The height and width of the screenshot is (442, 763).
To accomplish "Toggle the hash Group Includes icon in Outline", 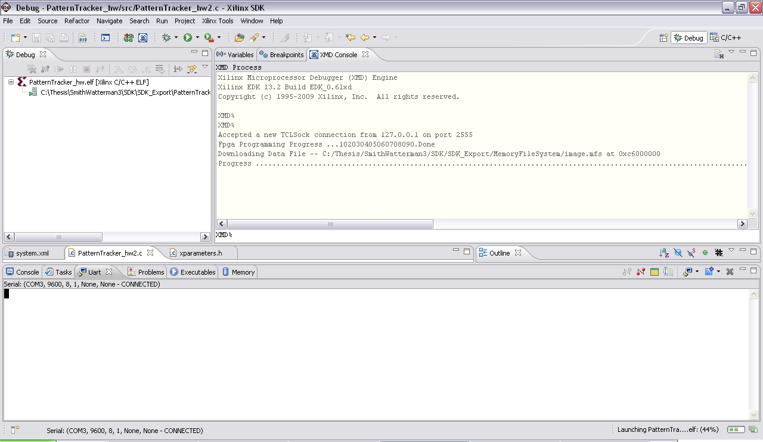I will click(719, 253).
